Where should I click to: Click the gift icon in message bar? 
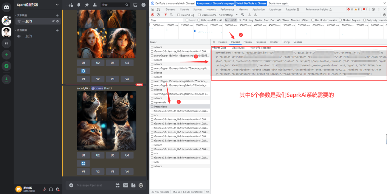coord(118,185)
